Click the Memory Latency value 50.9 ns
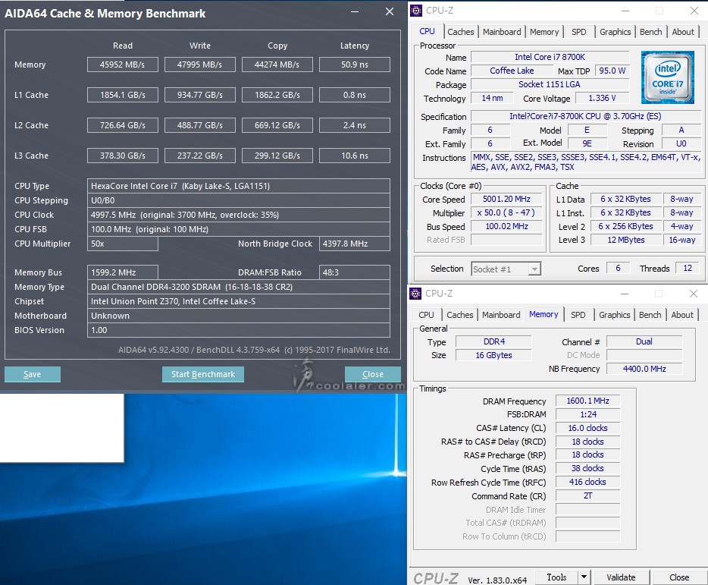Viewport: 708px width, 585px height. 355,64
